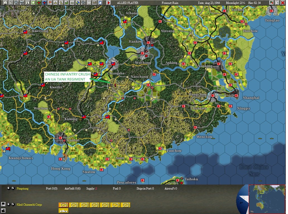This screenshot has height=214, width=288.
Task: Open the OP operations icon
Action: (x=89, y=3)
